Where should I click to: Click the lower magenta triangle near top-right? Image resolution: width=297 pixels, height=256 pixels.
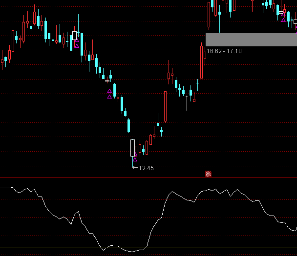click(283, 20)
